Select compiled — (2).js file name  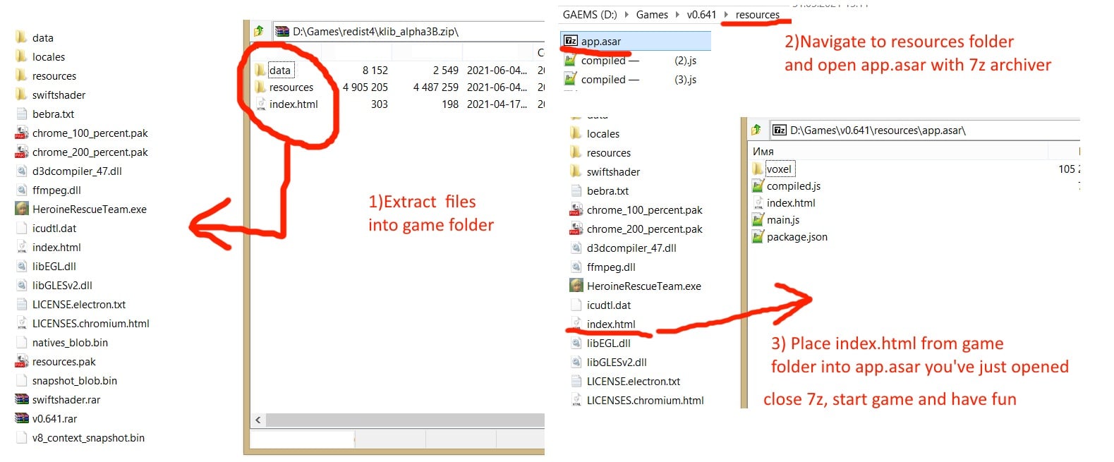[x=639, y=61]
